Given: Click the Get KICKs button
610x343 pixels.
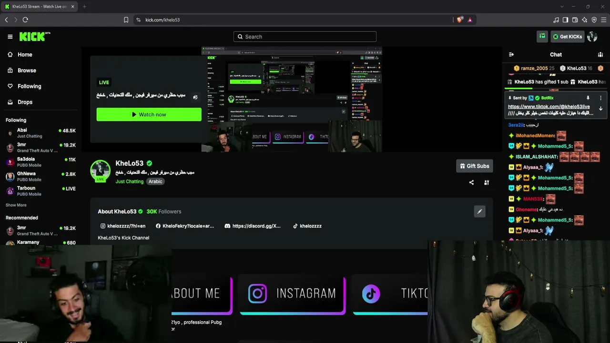Looking at the screenshot, I should point(567,37).
